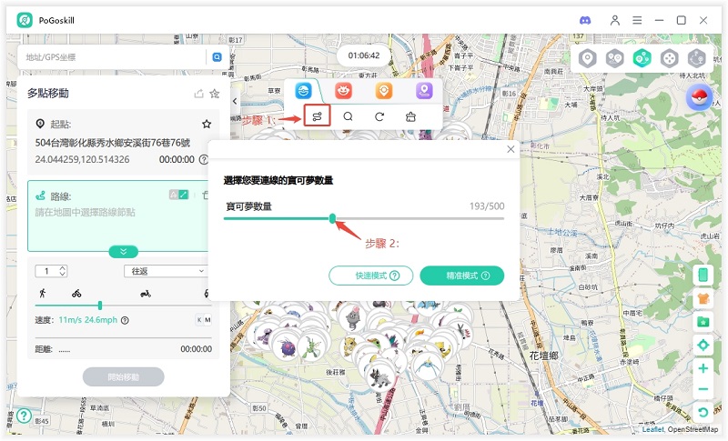The image size is (728, 441).
Task: Delete route using trash icon
Action: point(205,195)
